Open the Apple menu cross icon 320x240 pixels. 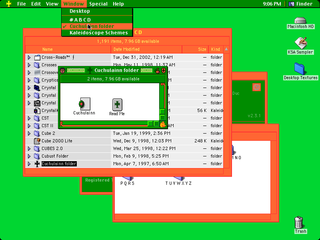9,4
